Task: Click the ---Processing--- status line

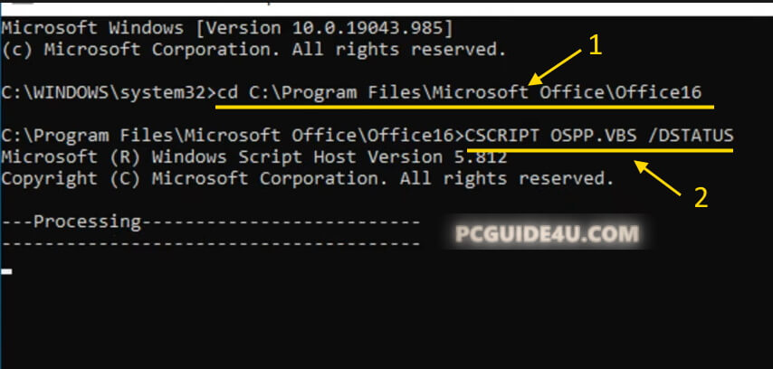Action: coord(212,222)
